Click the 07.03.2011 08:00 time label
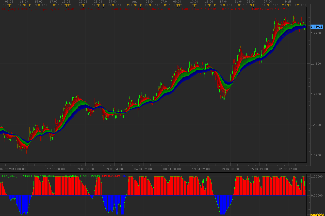The image size is (325, 216). pos(13,169)
